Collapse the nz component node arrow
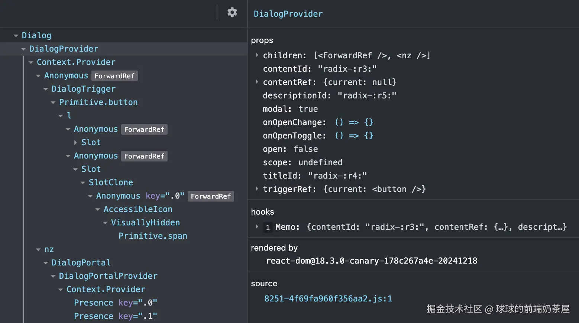 click(38, 249)
